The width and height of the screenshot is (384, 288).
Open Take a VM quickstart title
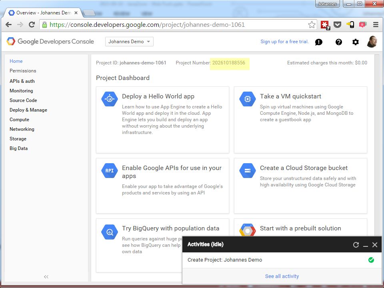tap(290, 96)
